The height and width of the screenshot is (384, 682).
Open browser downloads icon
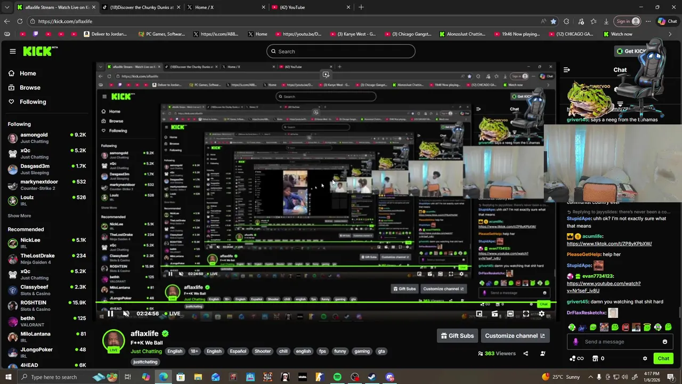click(x=606, y=21)
